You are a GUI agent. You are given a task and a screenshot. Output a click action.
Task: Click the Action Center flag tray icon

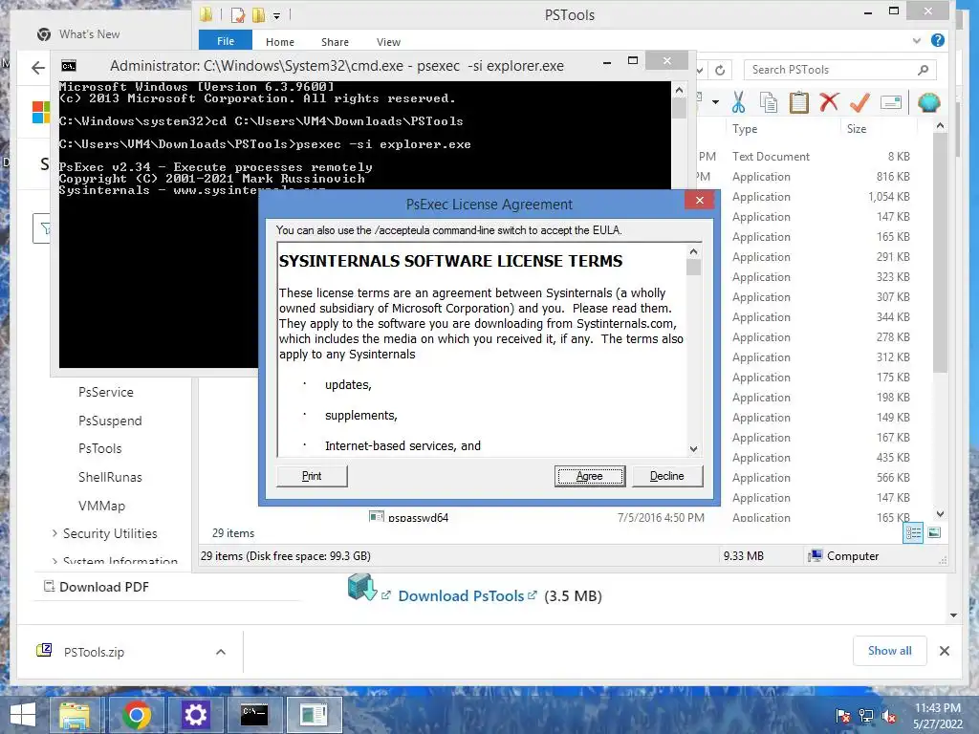pyautogui.click(x=843, y=716)
